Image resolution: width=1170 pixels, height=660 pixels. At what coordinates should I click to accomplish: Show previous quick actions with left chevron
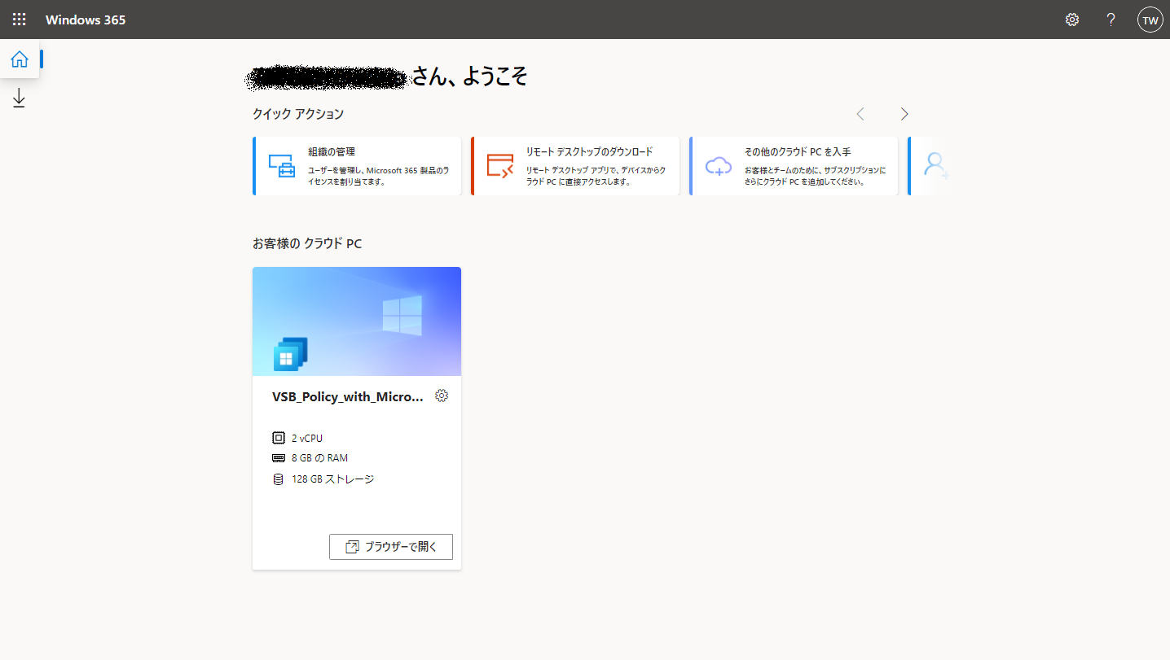click(860, 114)
